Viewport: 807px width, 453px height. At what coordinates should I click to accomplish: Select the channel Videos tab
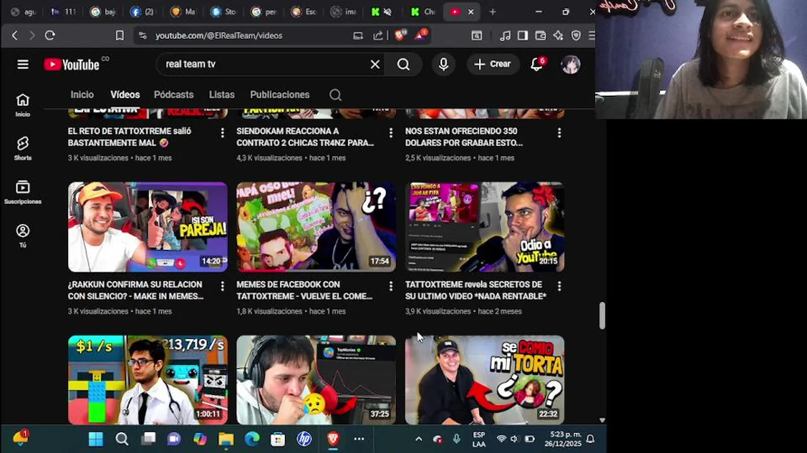(125, 94)
